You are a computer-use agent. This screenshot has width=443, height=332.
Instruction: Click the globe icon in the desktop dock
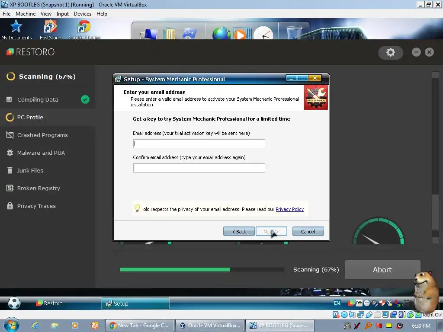click(221, 33)
